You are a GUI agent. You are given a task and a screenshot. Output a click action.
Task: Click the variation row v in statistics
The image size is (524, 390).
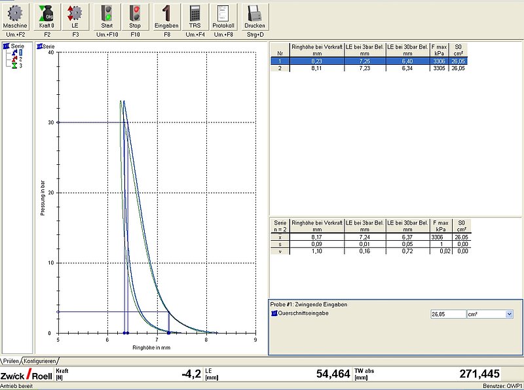tap(371, 251)
